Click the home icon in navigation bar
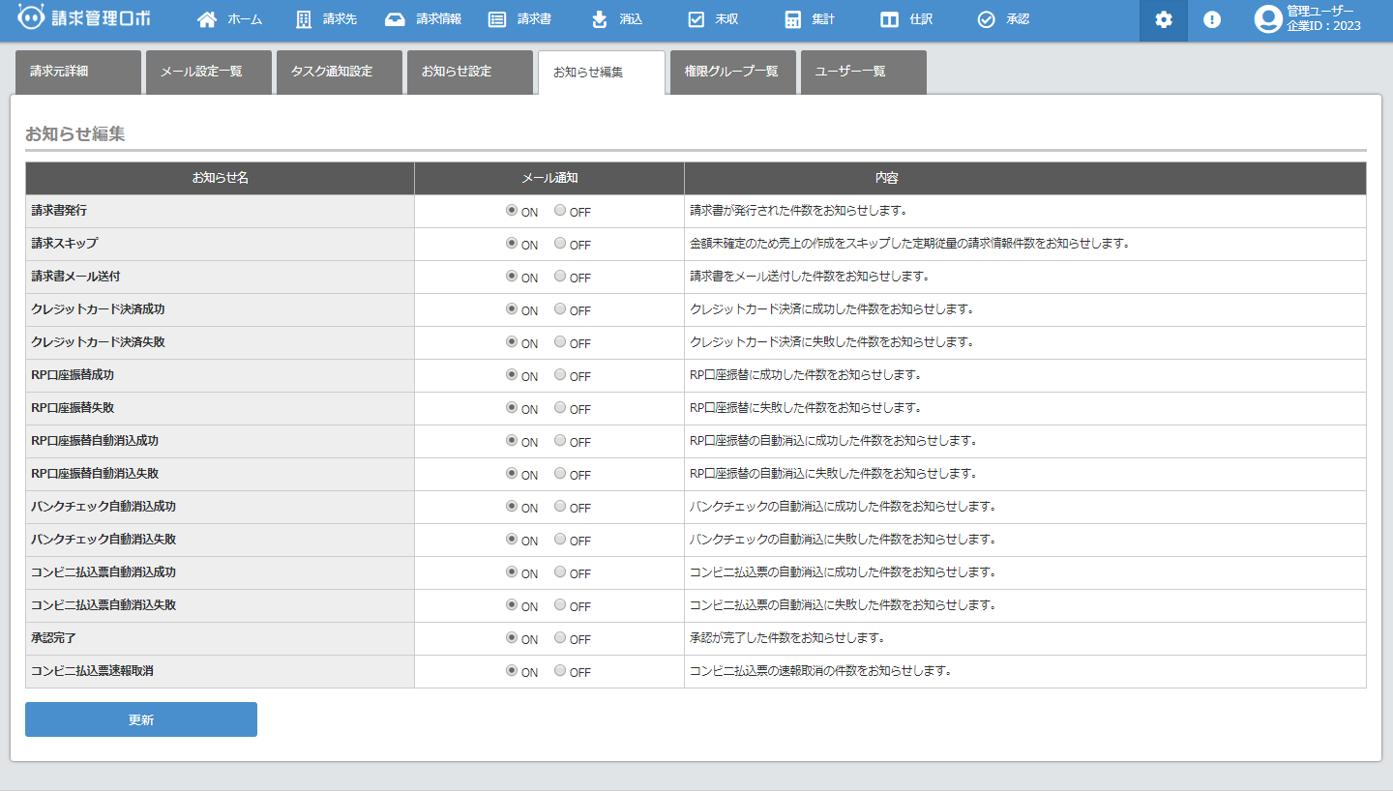The width and height of the screenshot is (1393, 791). click(x=206, y=19)
